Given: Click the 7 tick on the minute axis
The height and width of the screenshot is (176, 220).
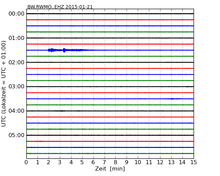Looking at the screenshot, I should pyautogui.click(x=104, y=162).
